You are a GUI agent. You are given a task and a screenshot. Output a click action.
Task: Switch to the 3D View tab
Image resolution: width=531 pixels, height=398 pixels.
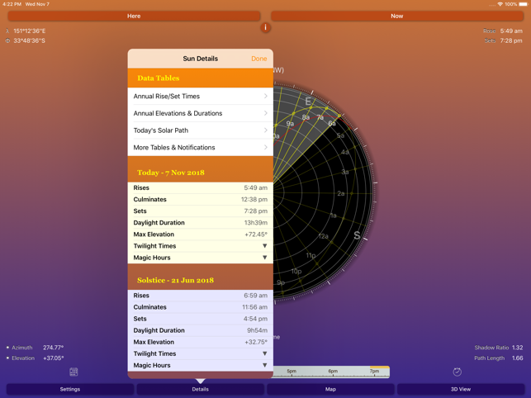[x=460, y=389]
